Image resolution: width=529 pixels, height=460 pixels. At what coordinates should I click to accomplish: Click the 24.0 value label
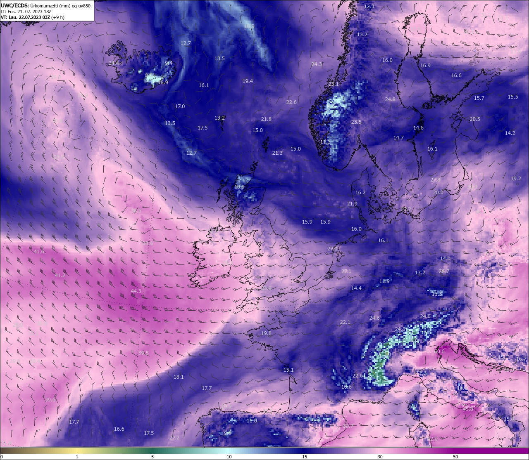pyautogui.click(x=425, y=316)
